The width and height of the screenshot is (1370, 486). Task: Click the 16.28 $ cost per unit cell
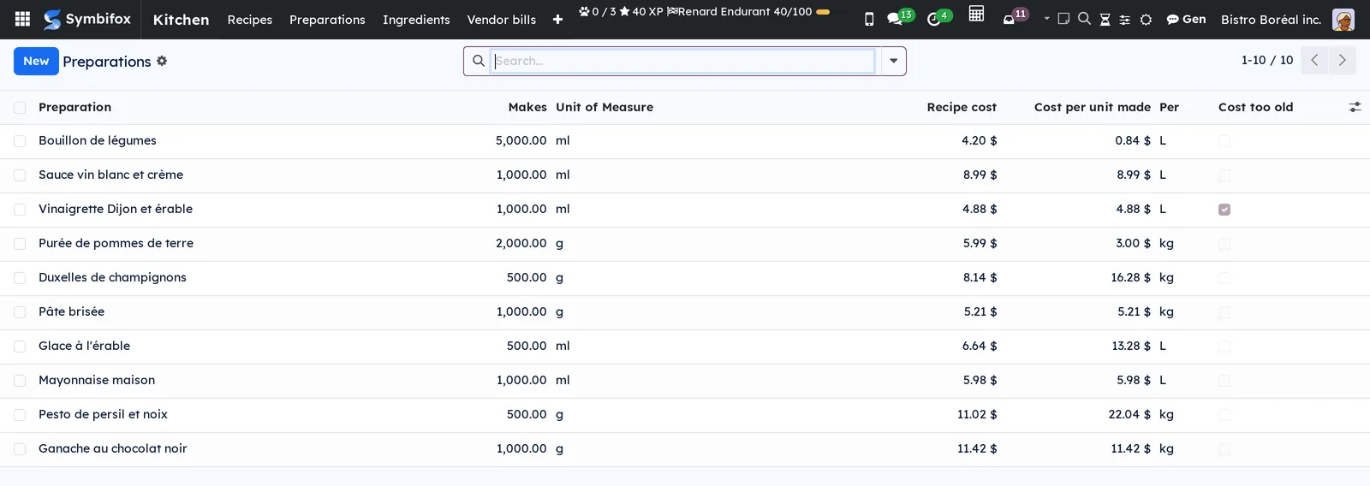[x=1130, y=277]
